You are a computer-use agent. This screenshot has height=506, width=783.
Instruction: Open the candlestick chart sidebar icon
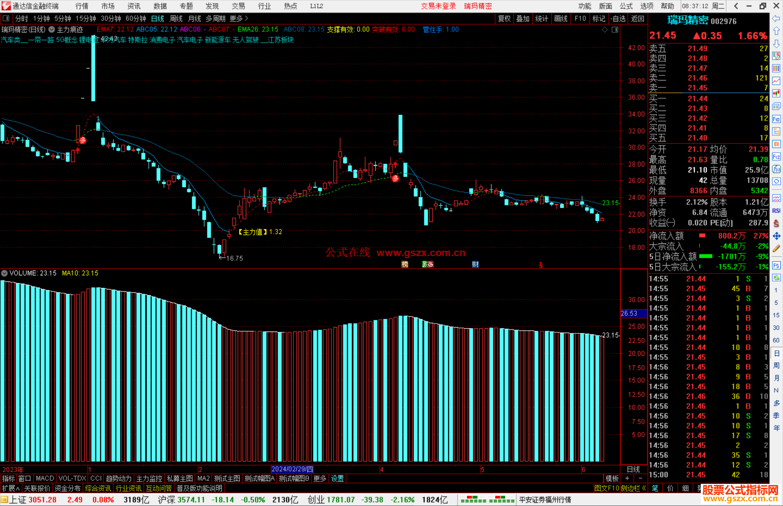coord(776,94)
